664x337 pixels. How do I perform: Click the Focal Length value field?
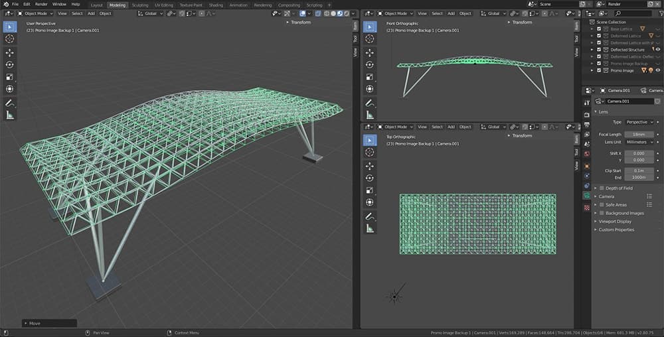[639, 135]
